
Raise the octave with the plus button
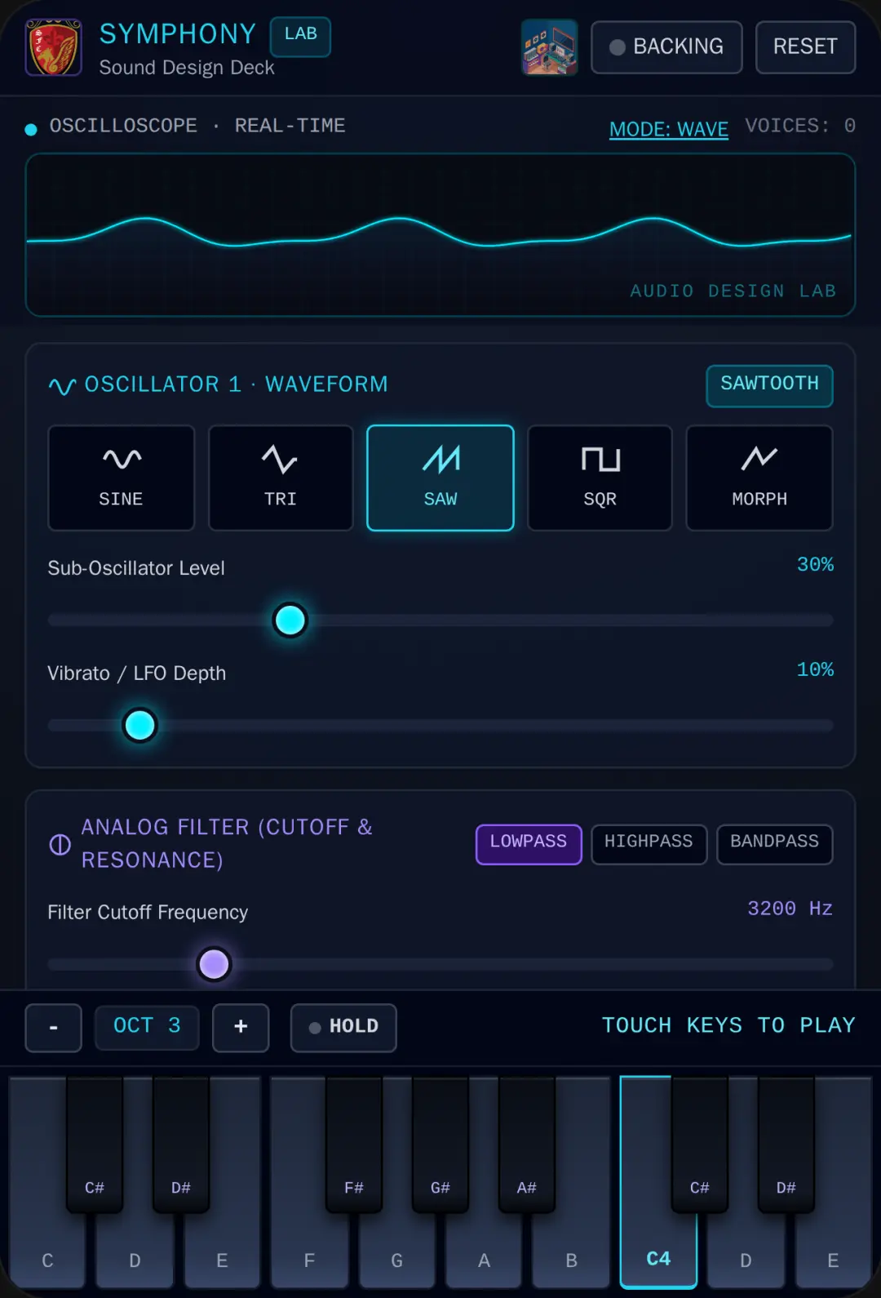click(x=241, y=1027)
